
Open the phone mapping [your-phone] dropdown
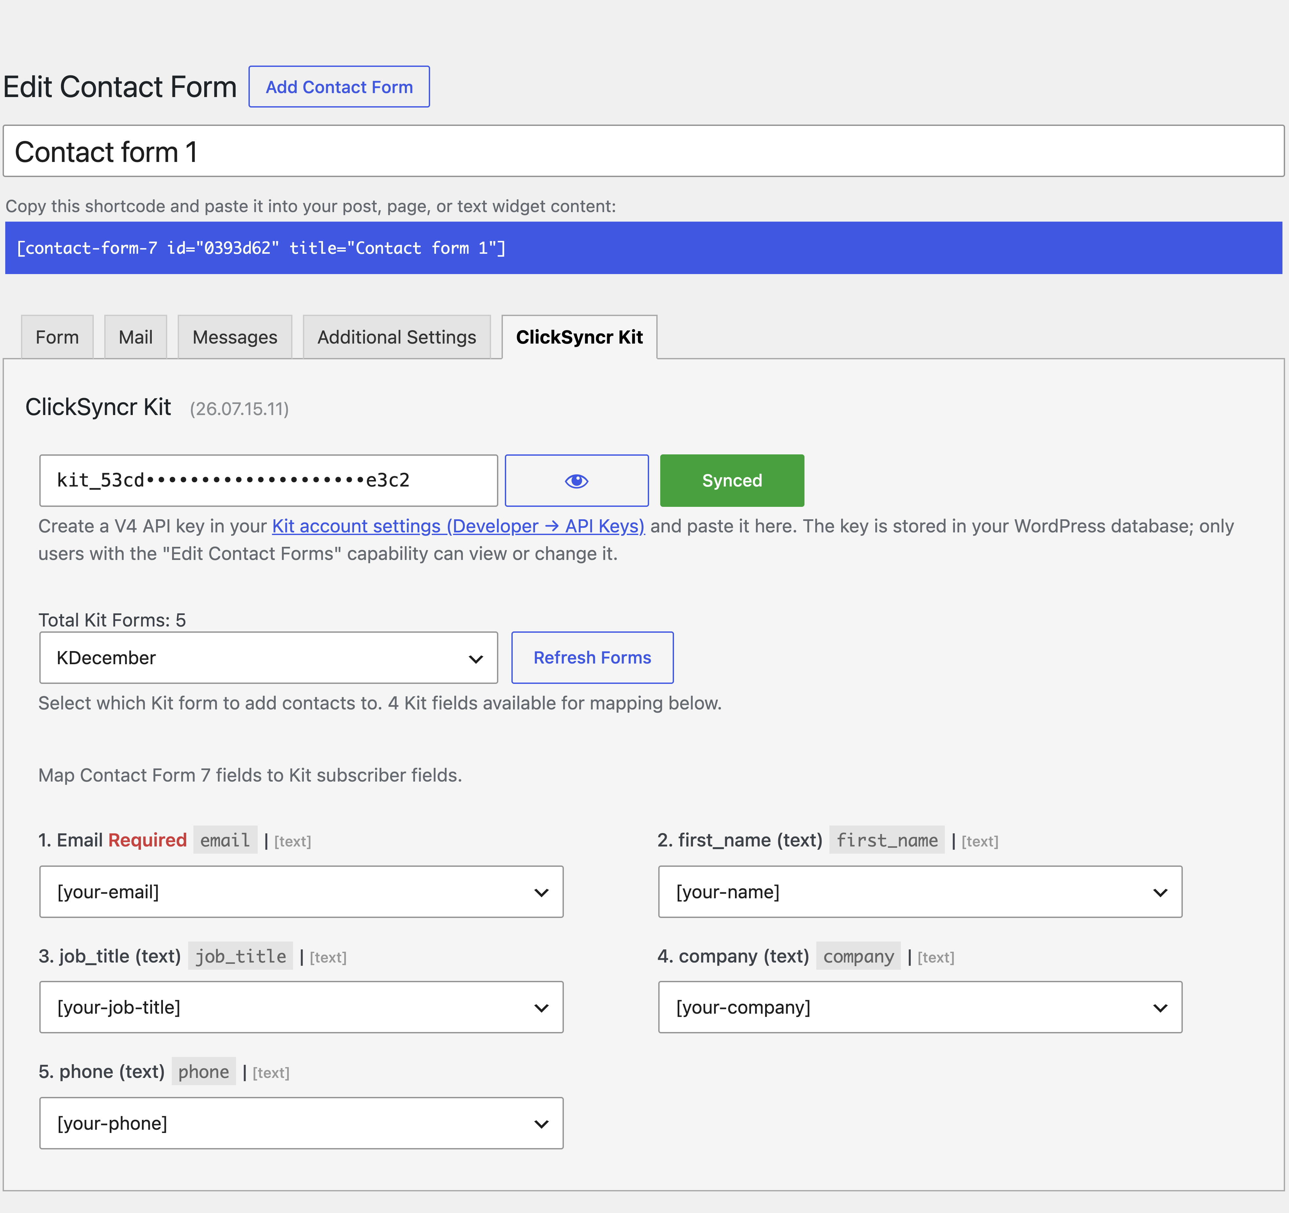tap(302, 1123)
